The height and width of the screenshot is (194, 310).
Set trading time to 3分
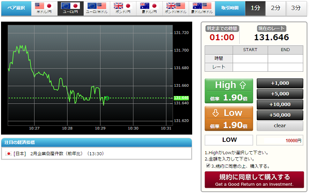point(296,8)
